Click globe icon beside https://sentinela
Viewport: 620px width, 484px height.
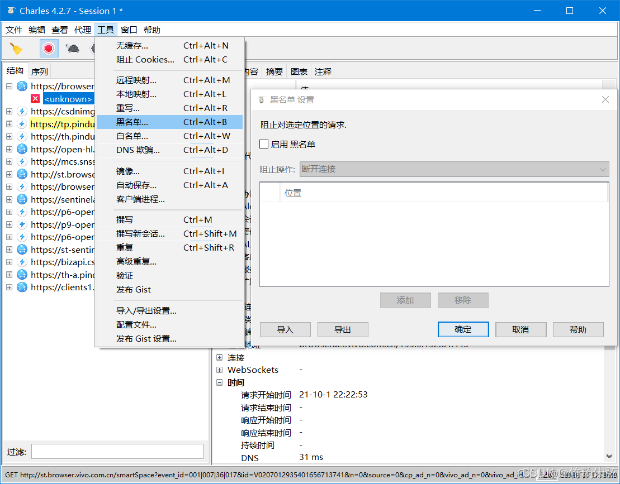coord(22,199)
